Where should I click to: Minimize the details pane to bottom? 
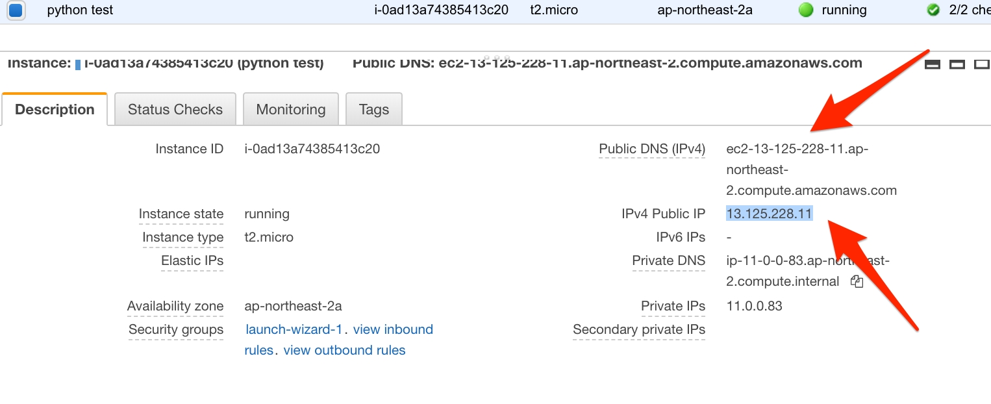pos(933,64)
